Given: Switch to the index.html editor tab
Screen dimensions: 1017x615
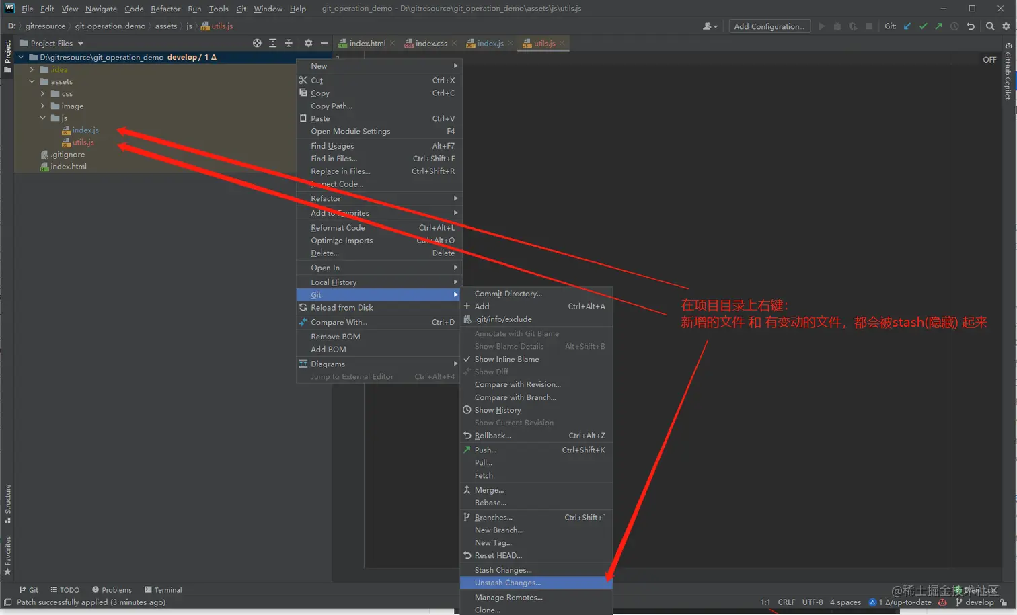Looking at the screenshot, I should 367,43.
